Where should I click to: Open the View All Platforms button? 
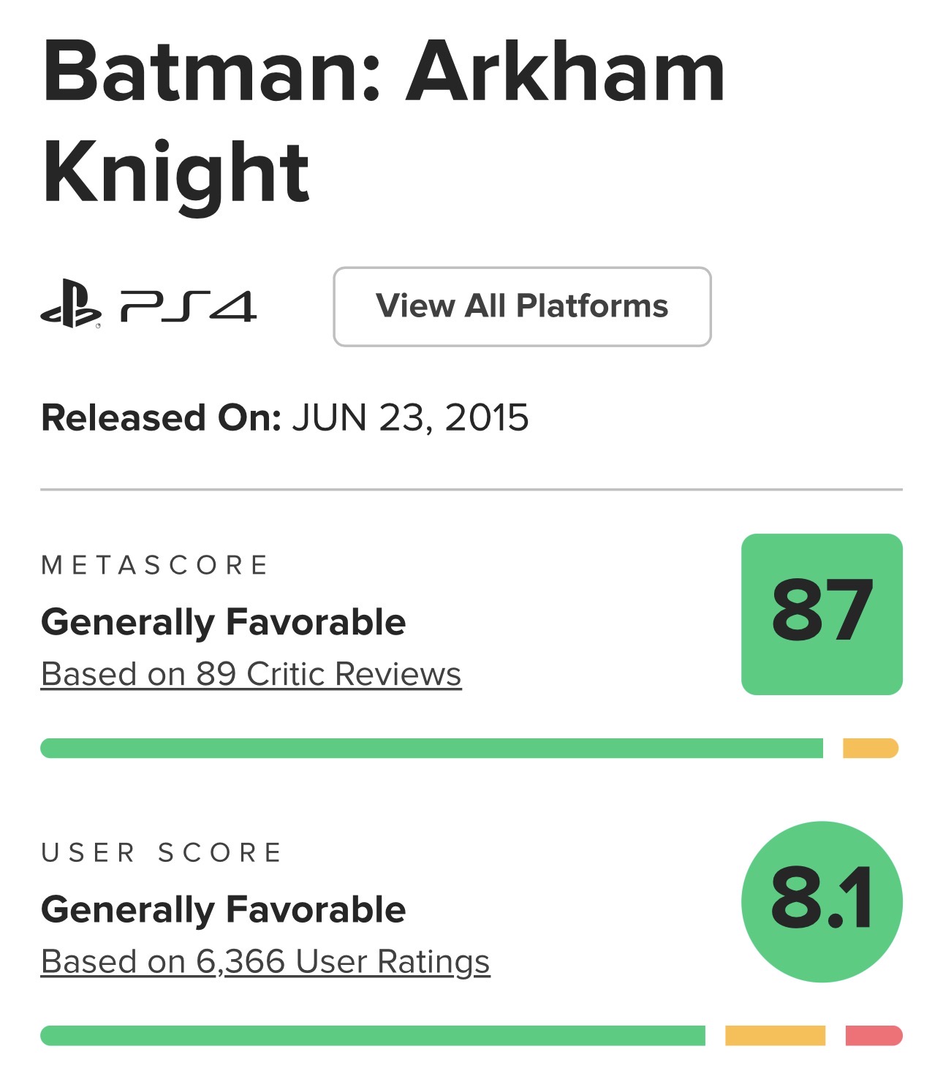[522, 306]
